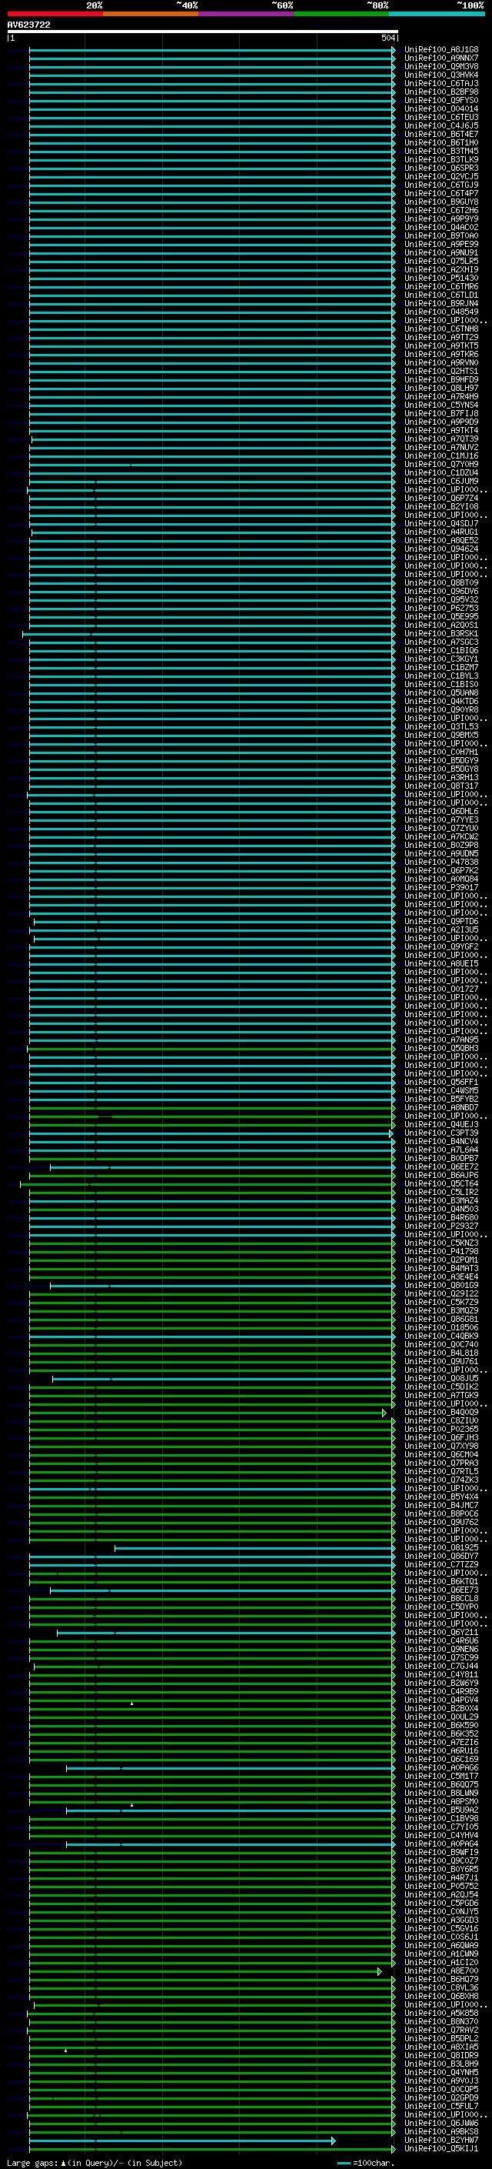This screenshot has width=492, height=2169.
Task: Select the last hit UniRef100_Q5KIJ1
Action: [440, 2148]
